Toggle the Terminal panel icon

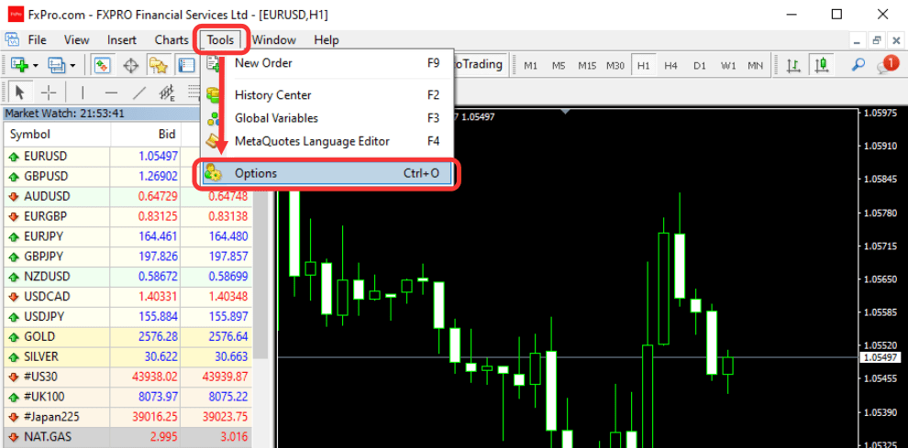pos(186,65)
